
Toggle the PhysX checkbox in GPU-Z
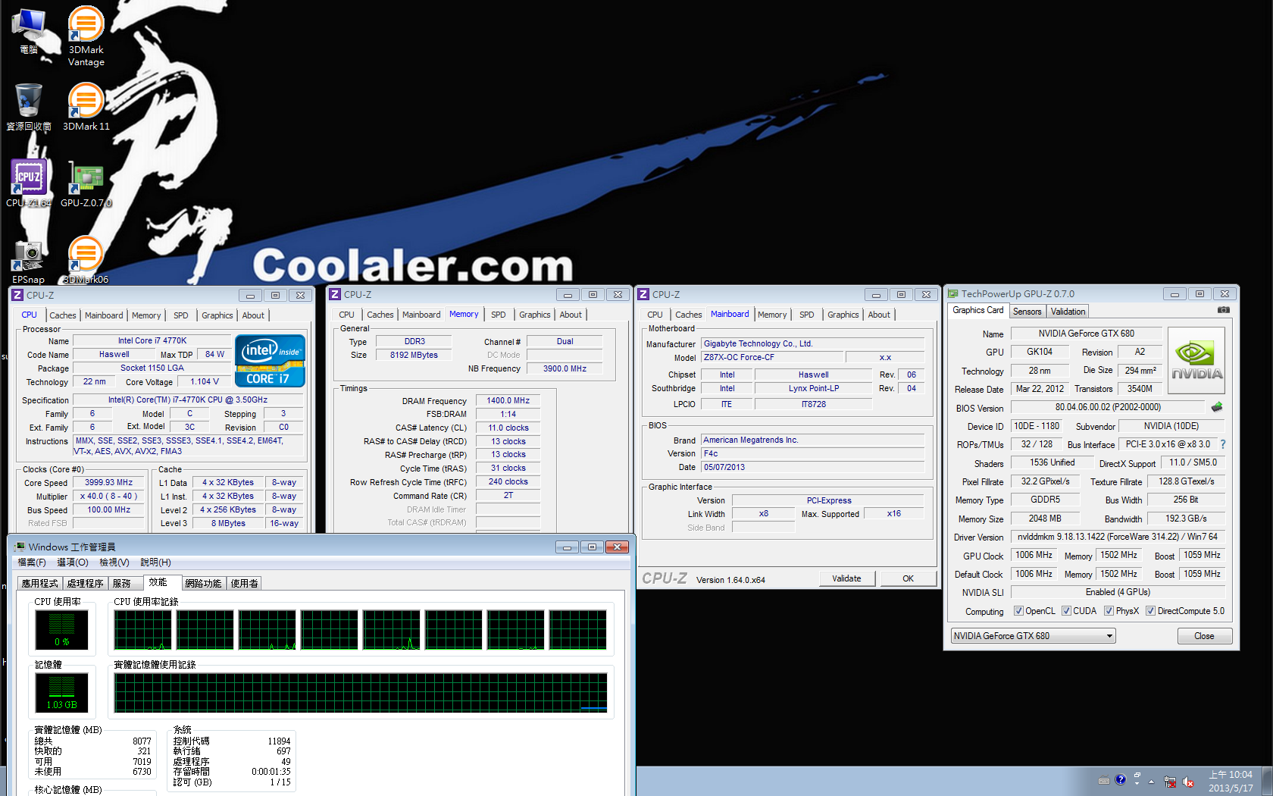coord(1109,611)
